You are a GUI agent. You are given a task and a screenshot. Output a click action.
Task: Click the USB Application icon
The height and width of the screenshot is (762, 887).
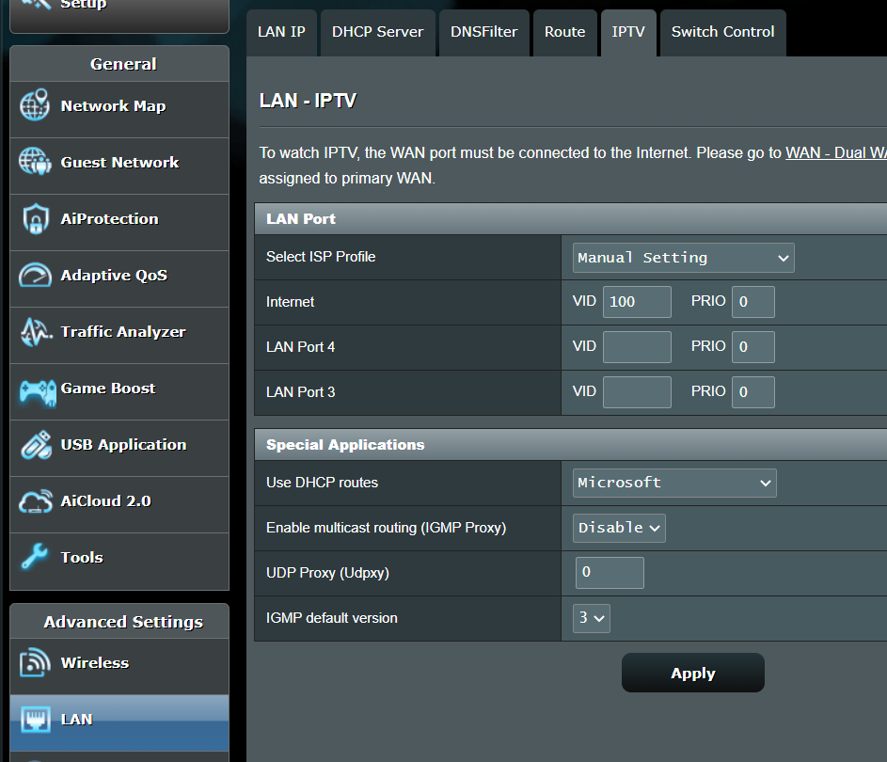point(36,445)
